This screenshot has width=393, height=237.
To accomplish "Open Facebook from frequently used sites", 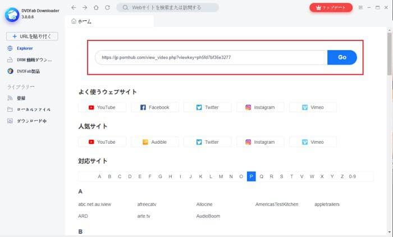I will 154,107.
